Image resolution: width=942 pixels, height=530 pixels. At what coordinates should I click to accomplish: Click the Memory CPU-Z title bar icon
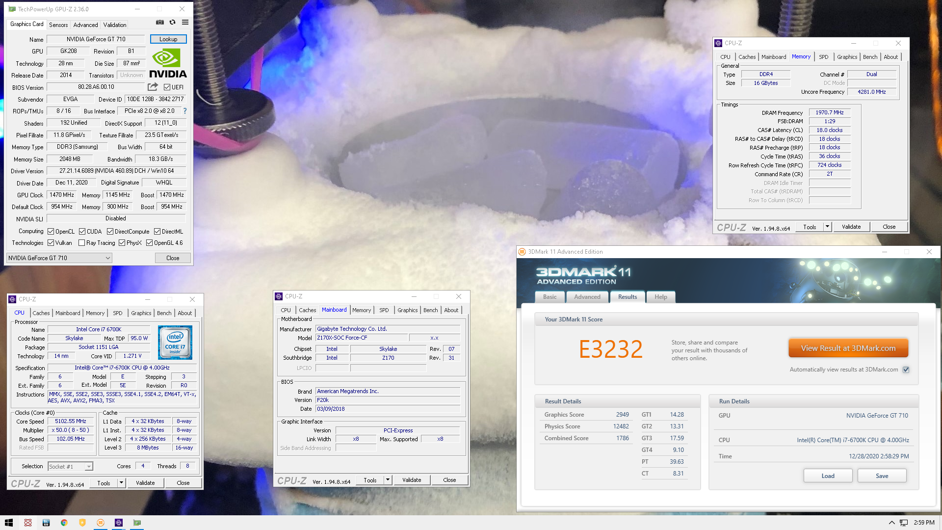point(718,43)
